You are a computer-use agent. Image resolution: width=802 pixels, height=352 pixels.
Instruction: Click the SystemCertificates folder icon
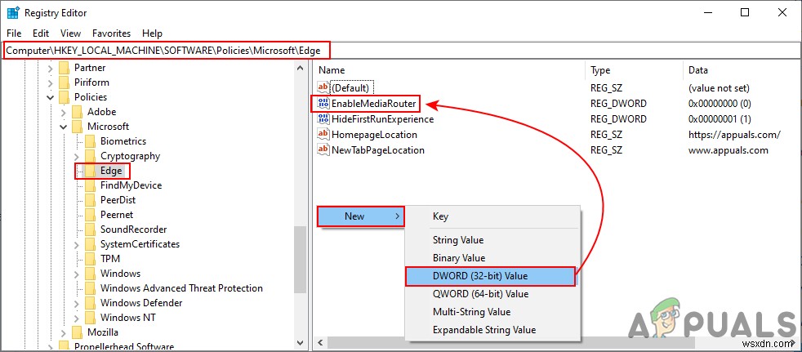[90, 244]
